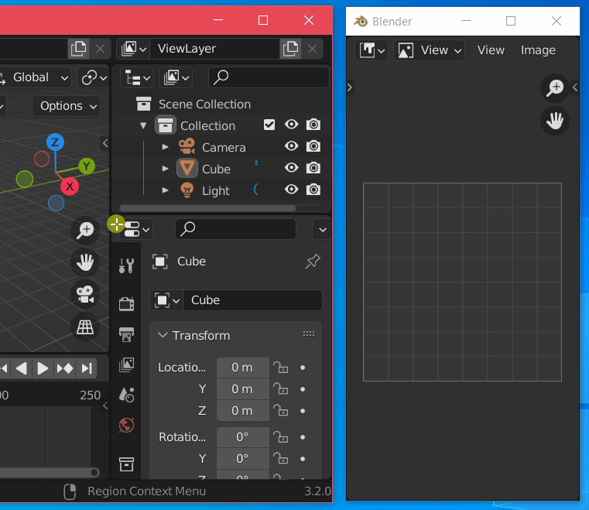Viewport: 589px width, 510px height.
Task: Jump to next keyframe
Action: pyautogui.click(x=64, y=368)
